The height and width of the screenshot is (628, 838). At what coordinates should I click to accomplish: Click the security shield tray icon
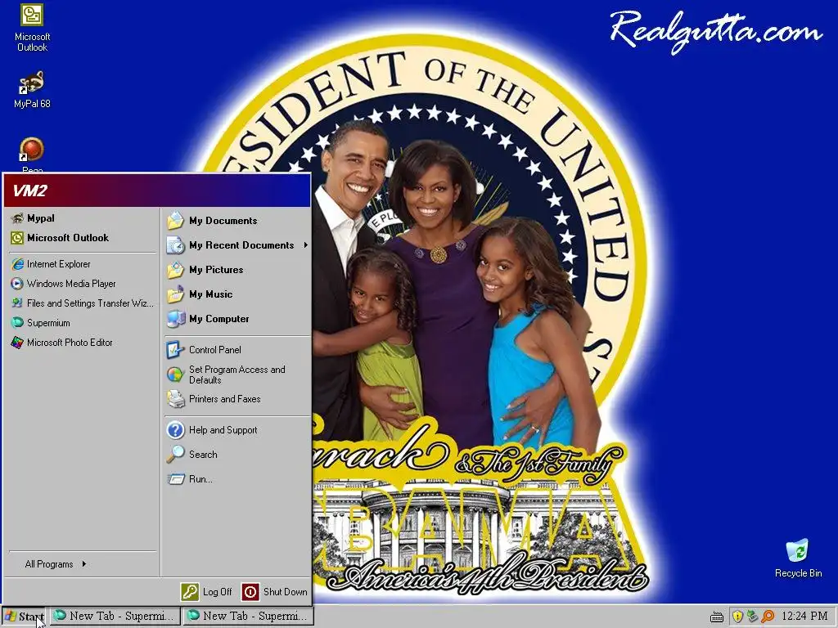point(737,617)
